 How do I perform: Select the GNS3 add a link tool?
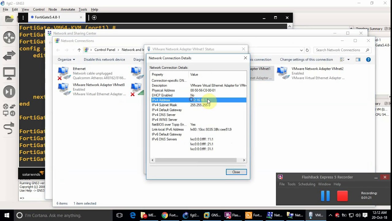[9, 128]
